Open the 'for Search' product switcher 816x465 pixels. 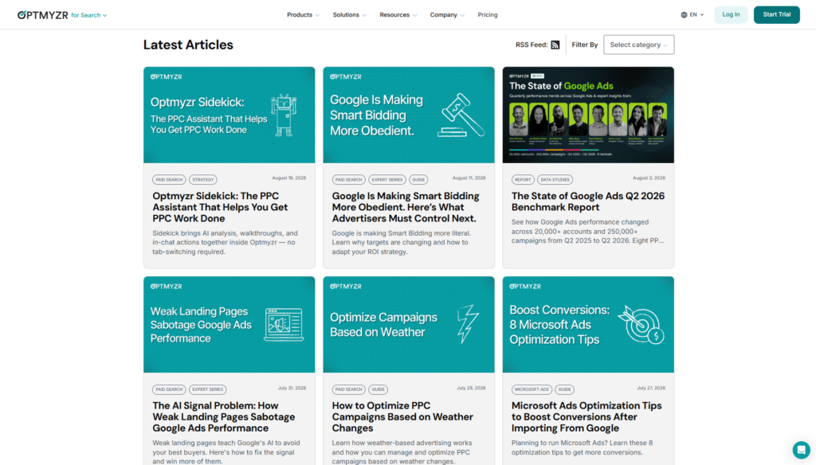click(x=89, y=16)
